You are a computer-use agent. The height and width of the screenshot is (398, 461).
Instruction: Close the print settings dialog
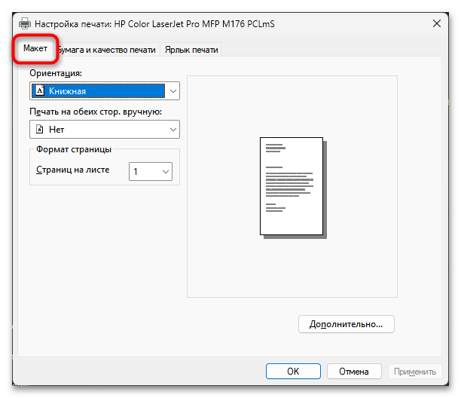click(x=437, y=23)
